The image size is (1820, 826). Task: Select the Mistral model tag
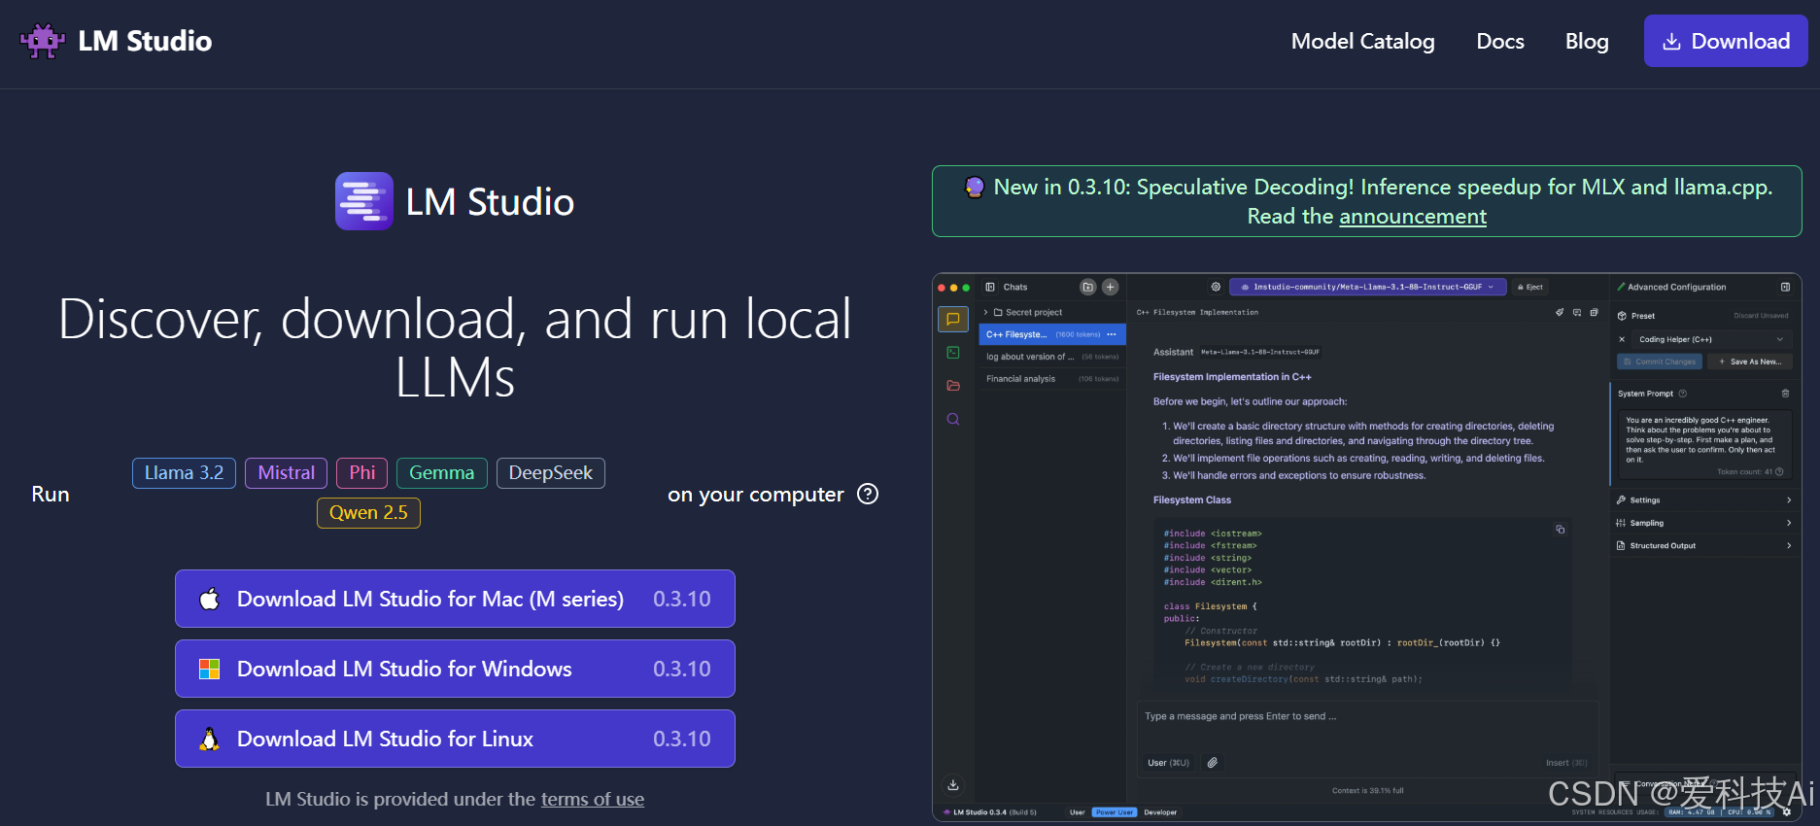click(287, 473)
